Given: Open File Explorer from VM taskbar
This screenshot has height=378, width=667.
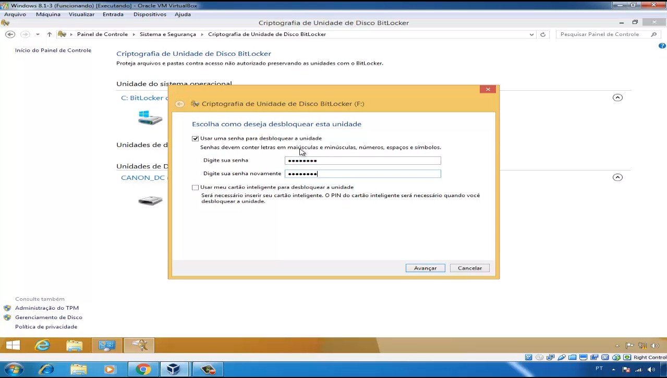Looking at the screenshot, I should 75,345.
